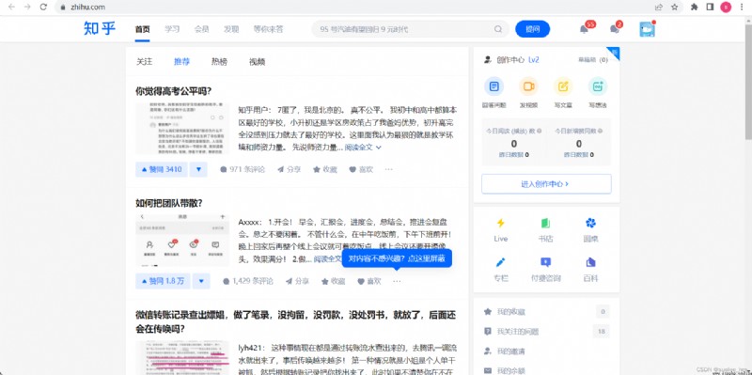This screenshot has height=375, width=752.
Task: Click the 写想法 icon
Action: [x=598, y=86]
